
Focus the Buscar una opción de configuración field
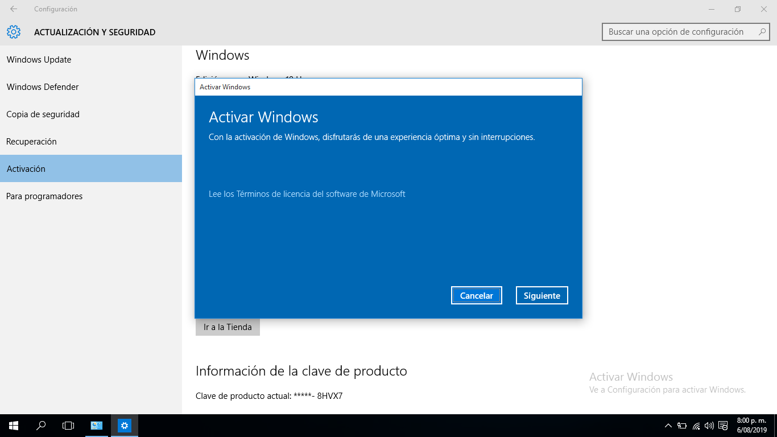point(685,32)
